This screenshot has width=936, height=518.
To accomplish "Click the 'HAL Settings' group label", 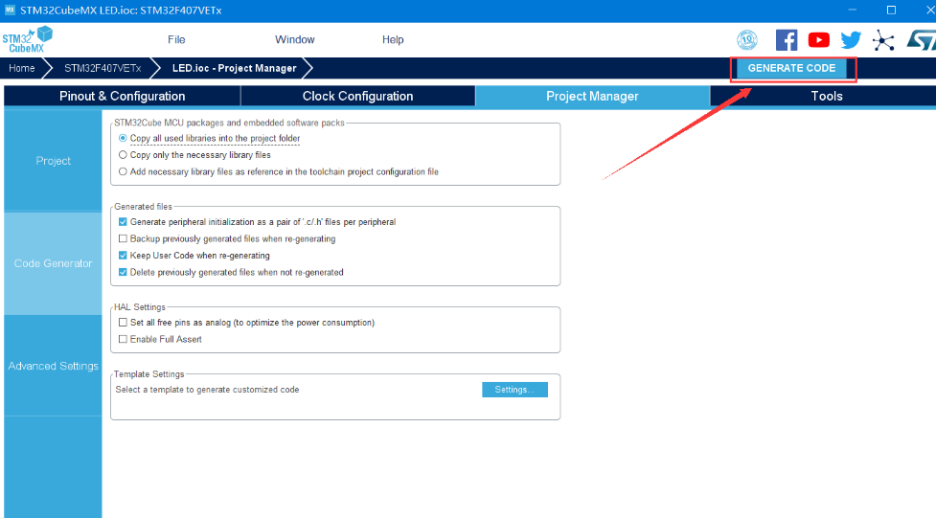I will 140,306.
